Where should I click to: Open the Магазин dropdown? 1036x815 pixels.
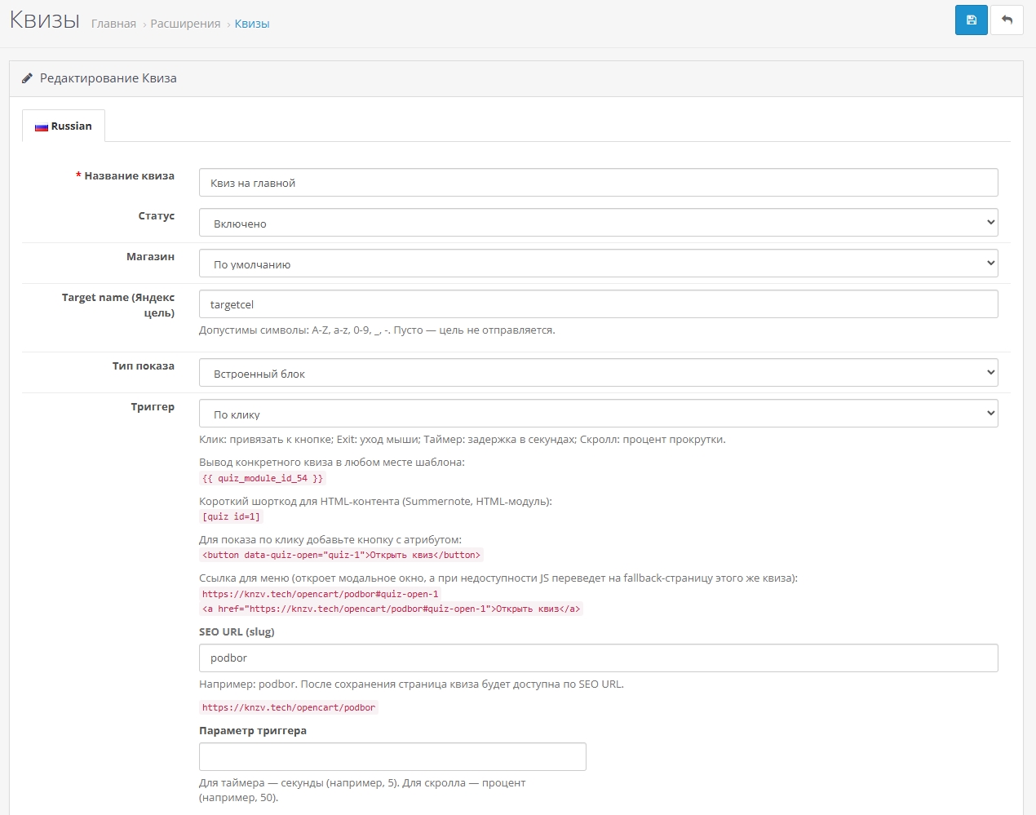tap(598, 264)
